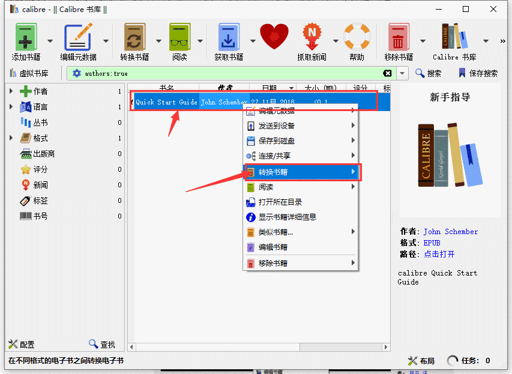Choose 阅读 in context menu
The width and height of the screenshot is (512, 374).
point(301,187)
